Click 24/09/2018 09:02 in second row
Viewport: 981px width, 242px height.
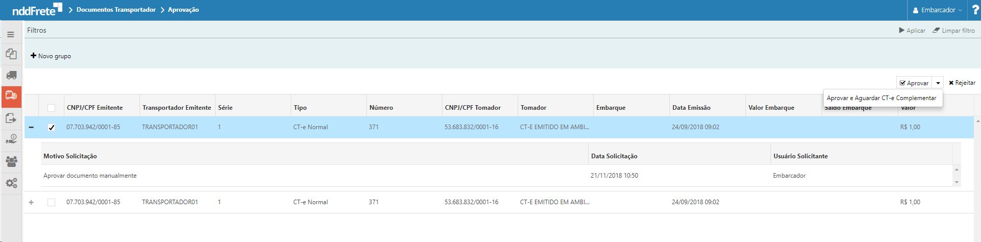695,202
